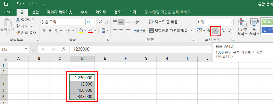This screenshot has width=273, height=104.
Task: Expand the 병합하고 가운데 맞춤 dropdown arrow
Action: pos(191,31)
